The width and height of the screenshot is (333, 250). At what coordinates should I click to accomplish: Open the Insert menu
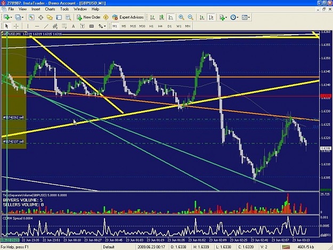click(36, 9)
